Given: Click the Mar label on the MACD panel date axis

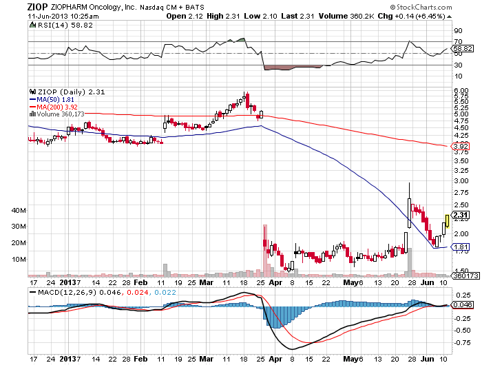Looking at the screenshot, I should 207,359.
